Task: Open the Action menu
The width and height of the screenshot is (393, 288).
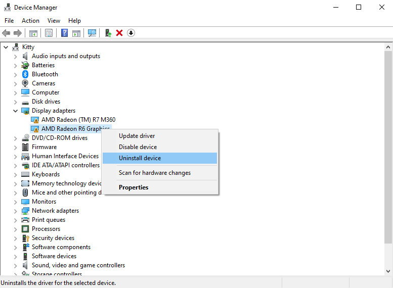Action: click(30, 21)
